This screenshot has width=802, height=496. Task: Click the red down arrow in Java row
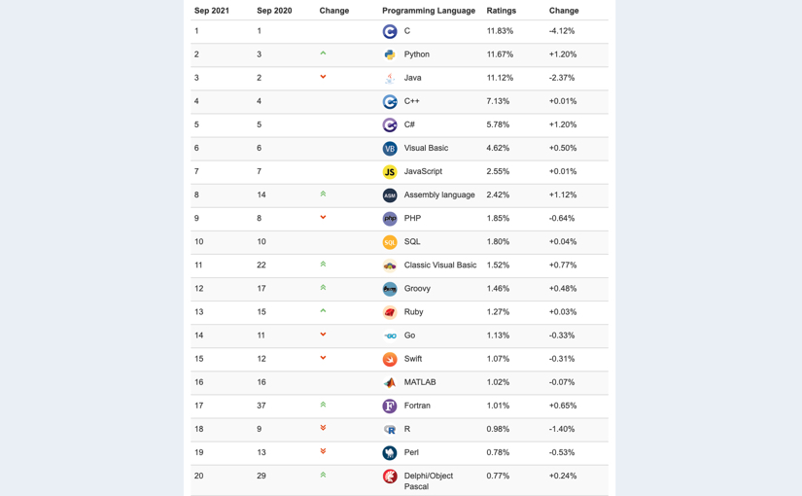pyautogui.click(x=323, y=77)
